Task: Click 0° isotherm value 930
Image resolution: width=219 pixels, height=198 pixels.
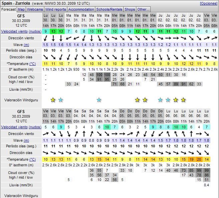Action: (76, 69)
